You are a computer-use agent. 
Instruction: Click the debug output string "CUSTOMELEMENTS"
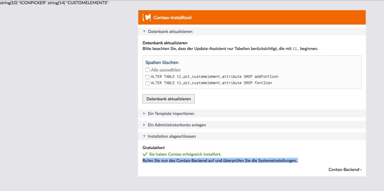click(87, 3)
